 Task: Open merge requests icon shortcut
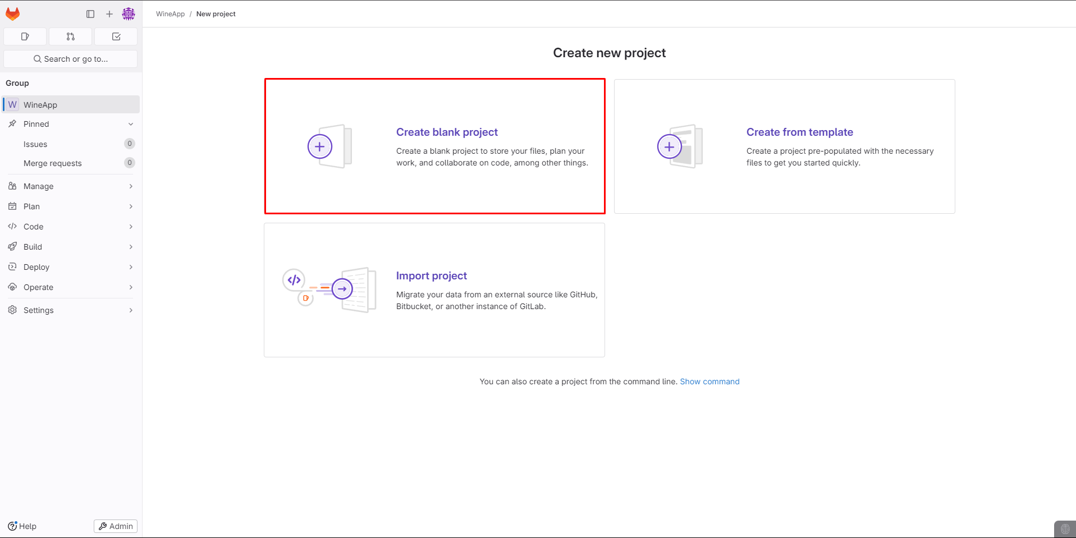point(71,36)
